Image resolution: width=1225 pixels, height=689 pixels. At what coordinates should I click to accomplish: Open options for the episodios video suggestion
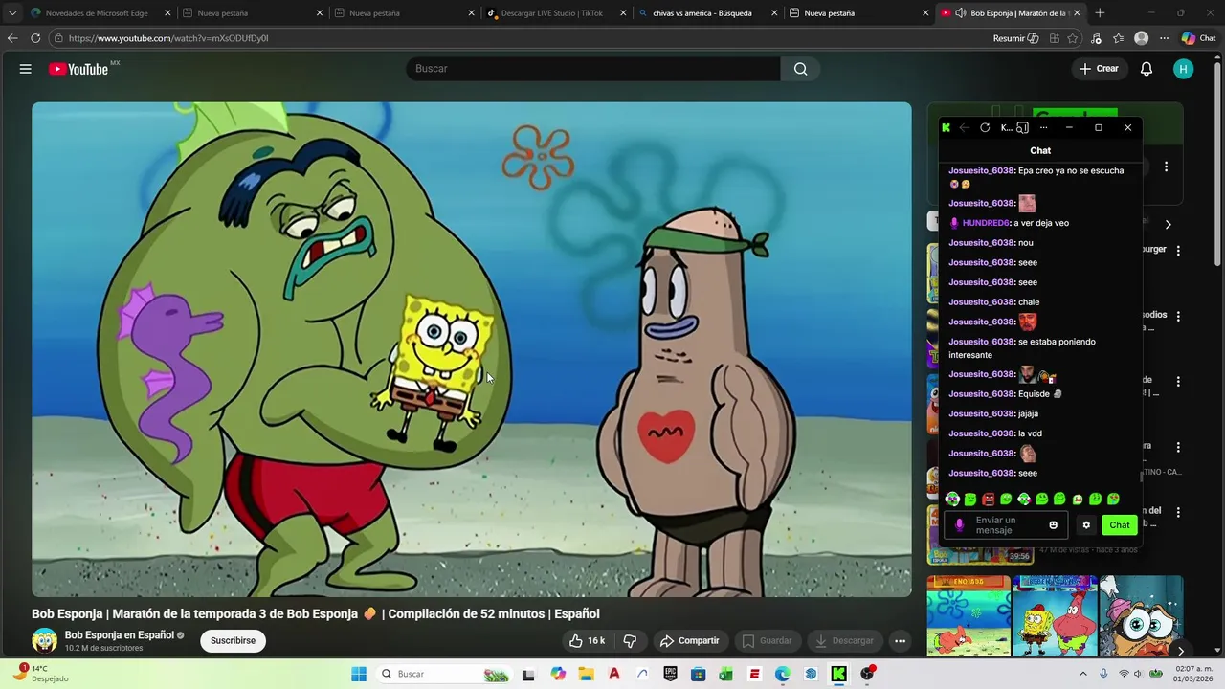pos(1178,316)
